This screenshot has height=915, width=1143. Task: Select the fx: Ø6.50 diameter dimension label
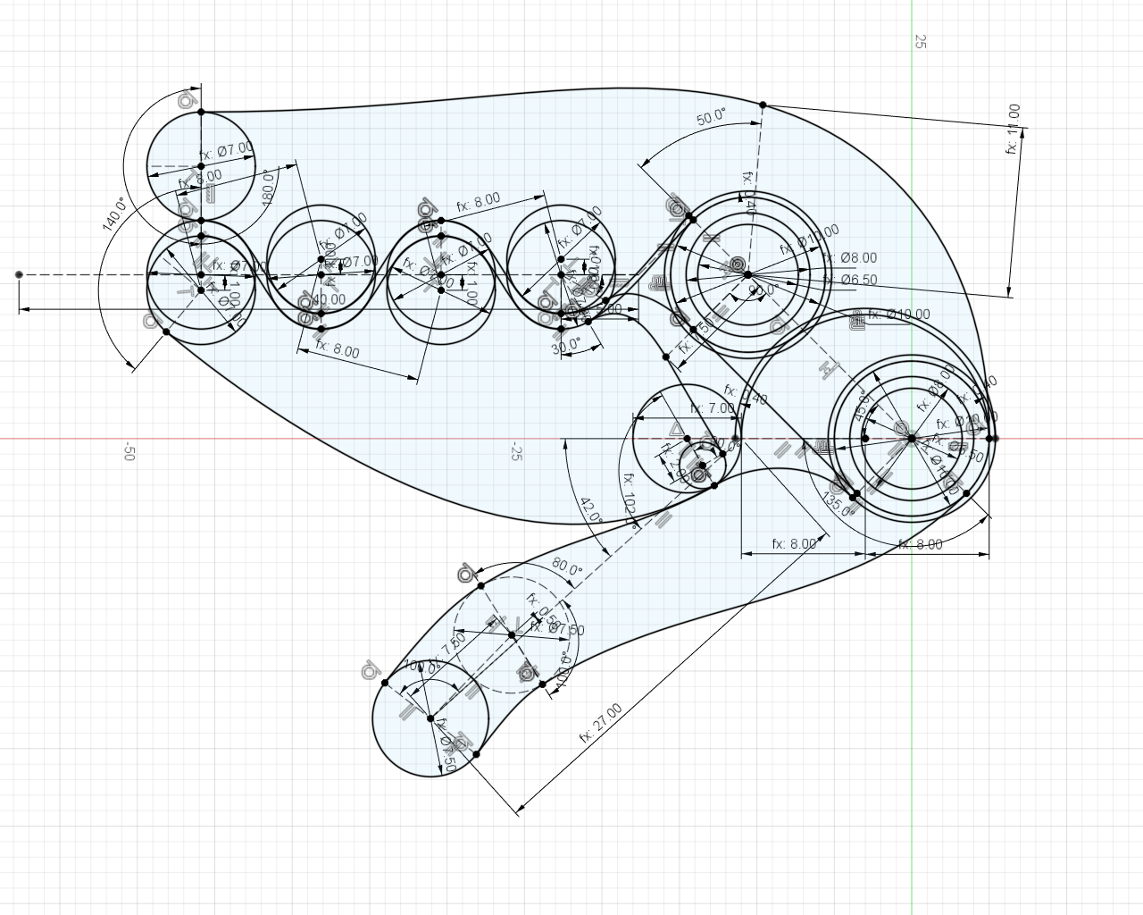coord(850,280)
